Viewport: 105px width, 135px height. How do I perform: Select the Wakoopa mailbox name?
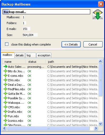(16, 103)
